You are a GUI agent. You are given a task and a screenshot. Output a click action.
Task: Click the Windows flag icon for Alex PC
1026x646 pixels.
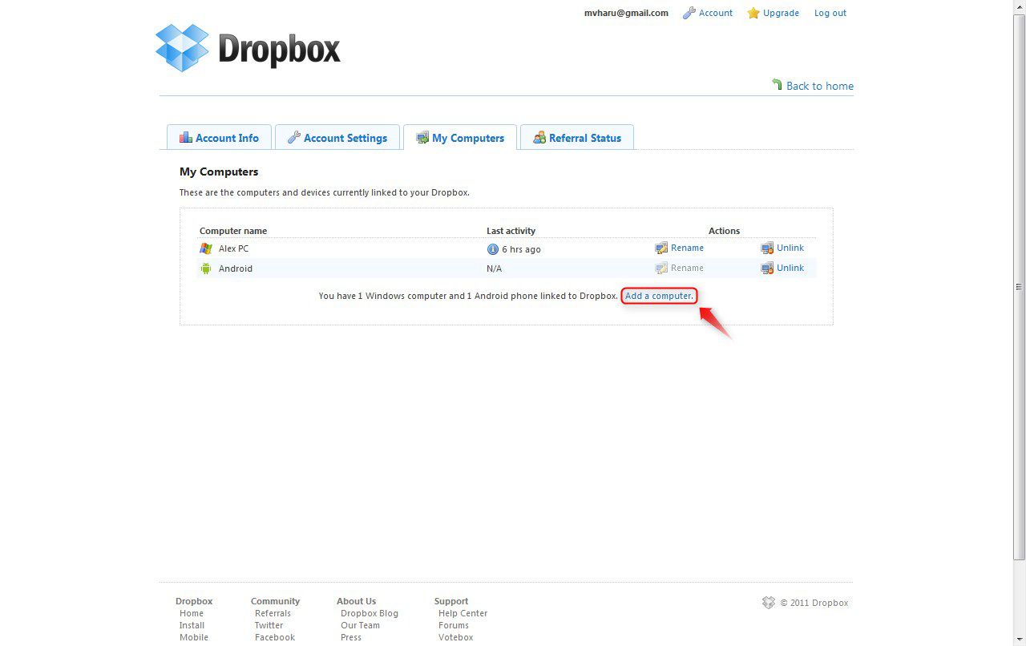(x=206, y=248)
